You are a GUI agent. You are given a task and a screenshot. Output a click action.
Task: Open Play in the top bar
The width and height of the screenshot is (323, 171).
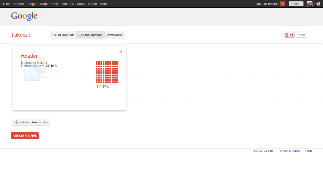pyautogui.click(x=55, y=4)
